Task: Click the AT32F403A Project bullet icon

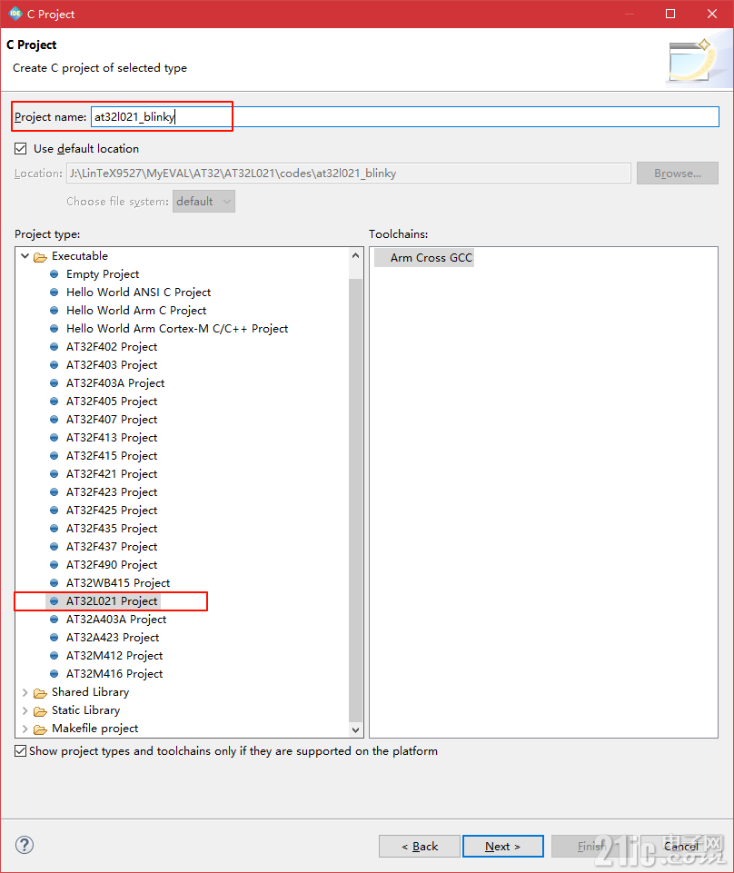Action: point(54,383)
